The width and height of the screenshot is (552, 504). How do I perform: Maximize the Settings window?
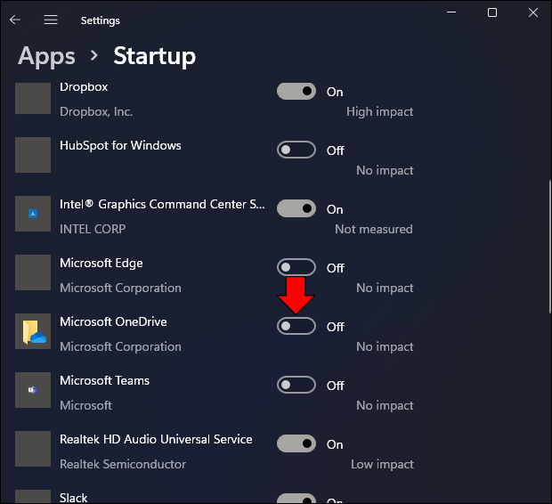click(492, 12)
